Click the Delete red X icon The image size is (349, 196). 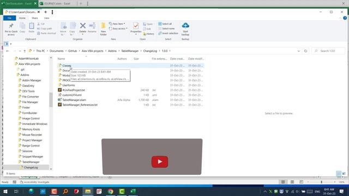(x=82, y=26)
